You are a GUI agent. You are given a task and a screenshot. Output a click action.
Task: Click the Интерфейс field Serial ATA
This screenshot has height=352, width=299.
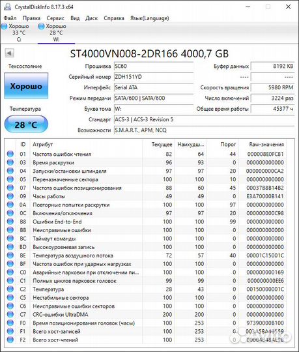tap(154, 87)
